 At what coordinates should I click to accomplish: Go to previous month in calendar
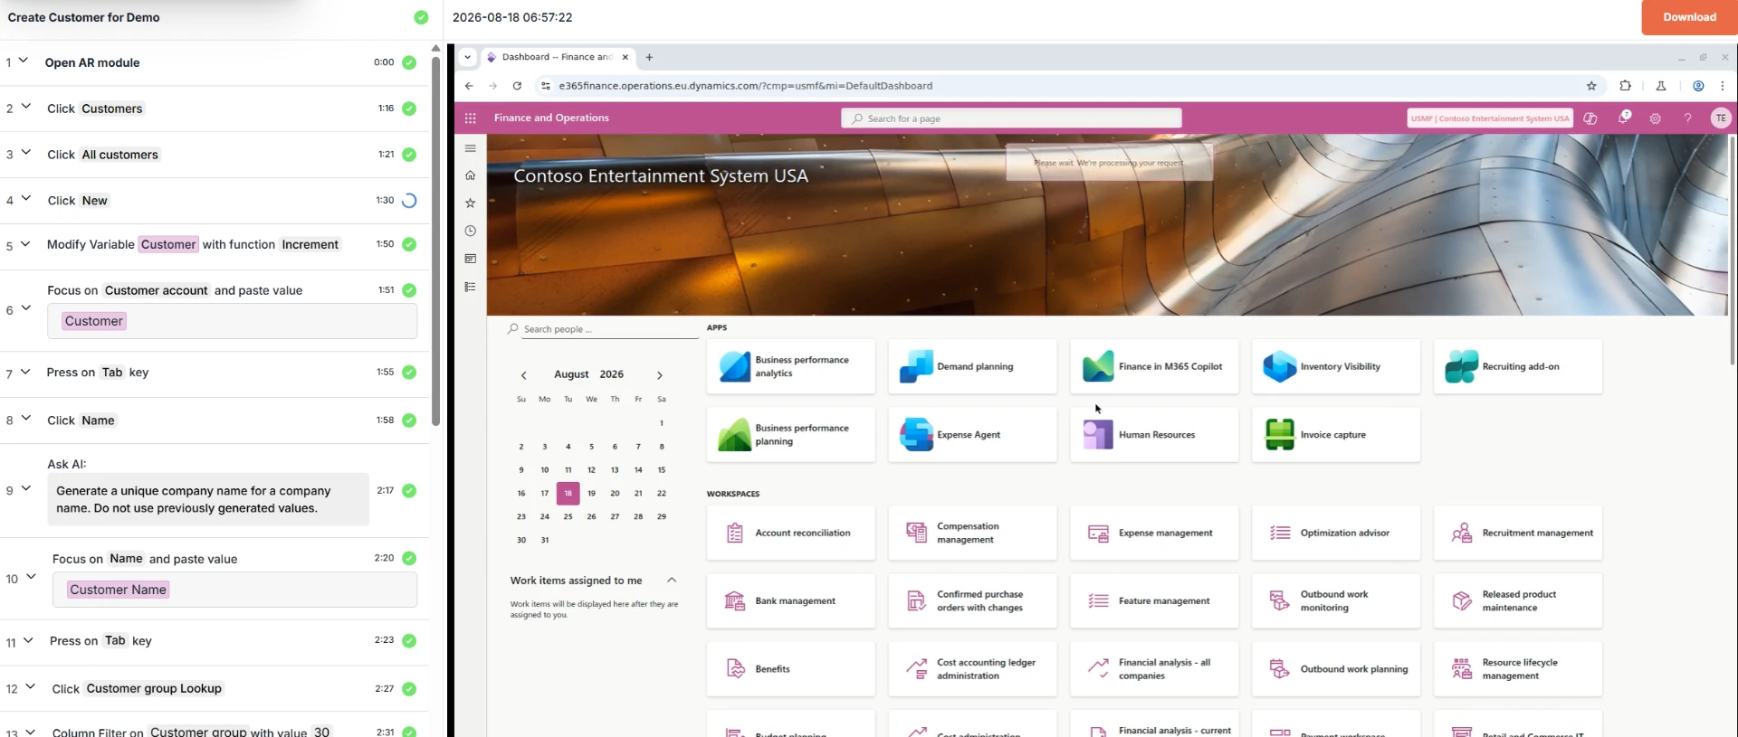(523, 374)
